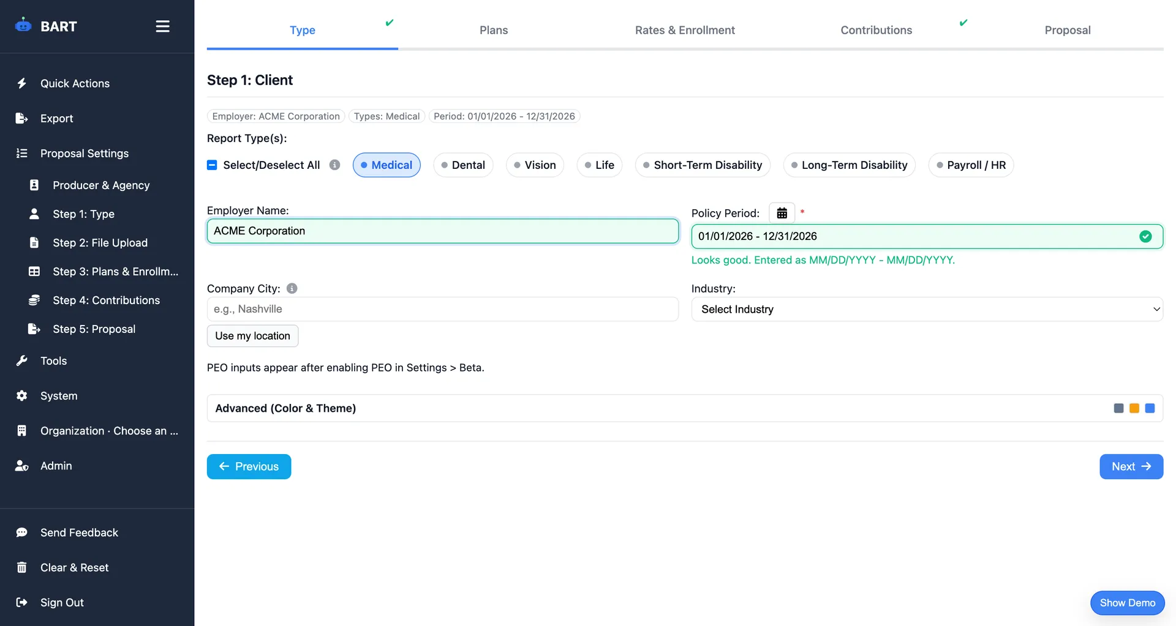This screenshot has width=1176, height=626.
Task: Switch to the Plans tab
Action: point(494,30)
